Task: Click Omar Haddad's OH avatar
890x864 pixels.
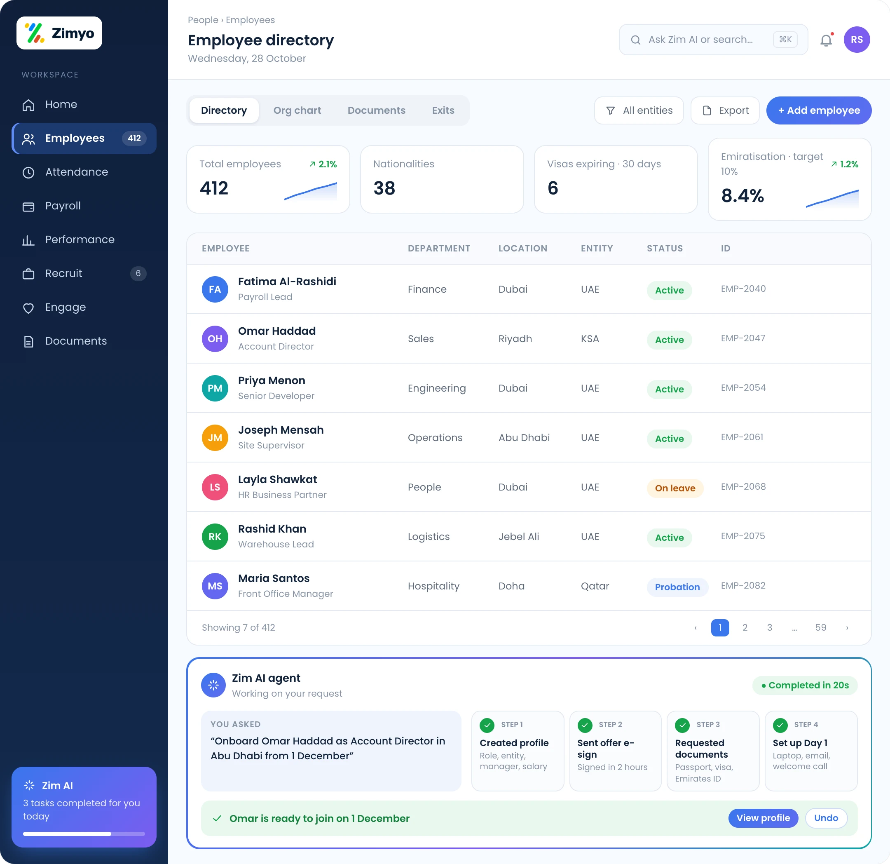Action: [x=215, y=339]
